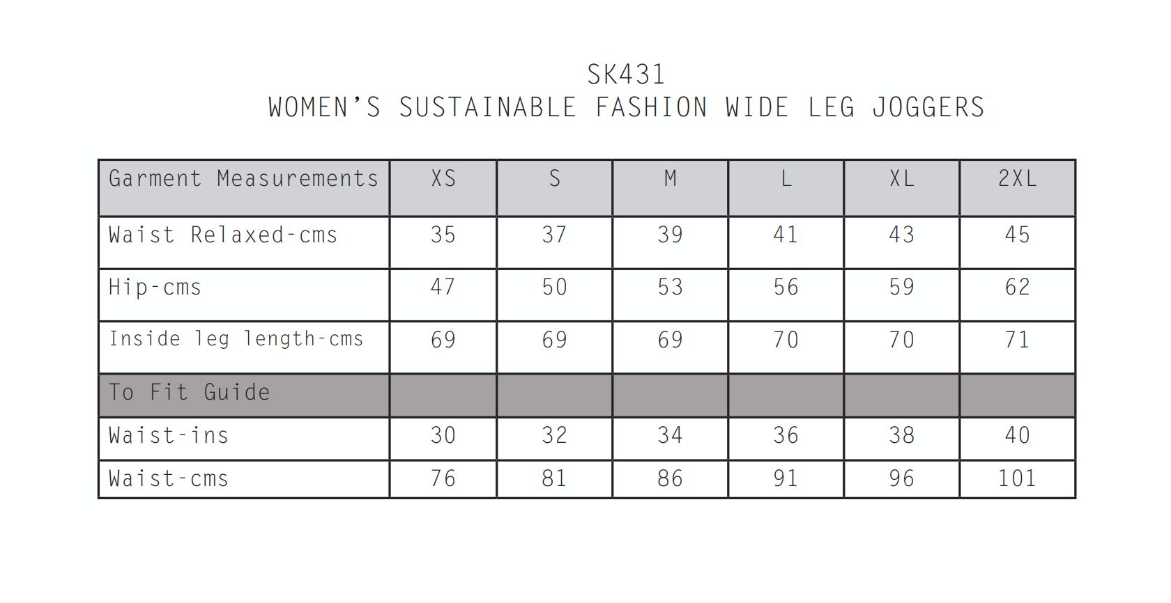
Task: Click the Inside leg length value 71 for 2XL
Action: coord(1018,340)
